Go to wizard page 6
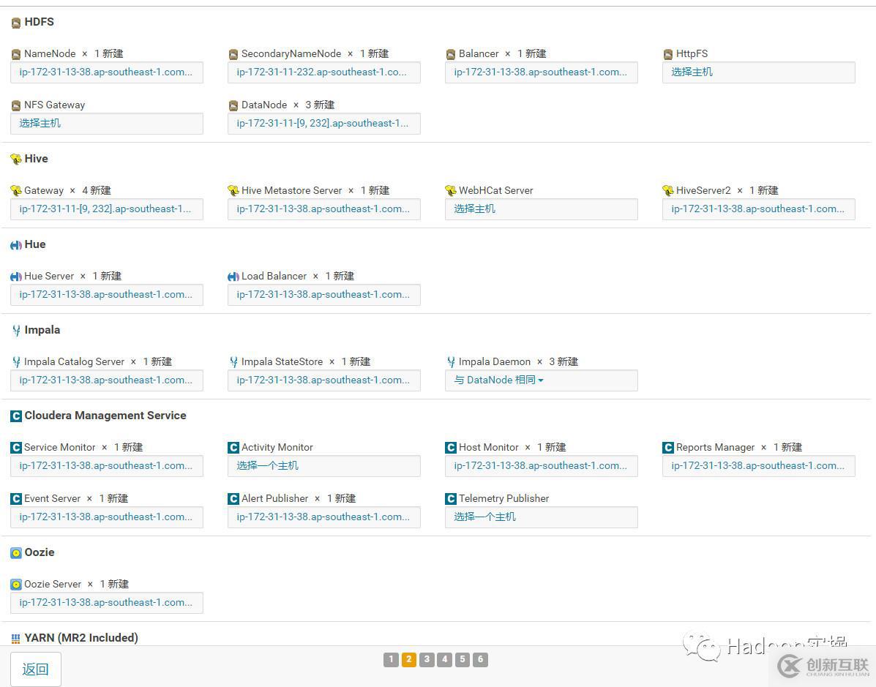Viewport: 876px width, 687px height. tap(481, 660)
